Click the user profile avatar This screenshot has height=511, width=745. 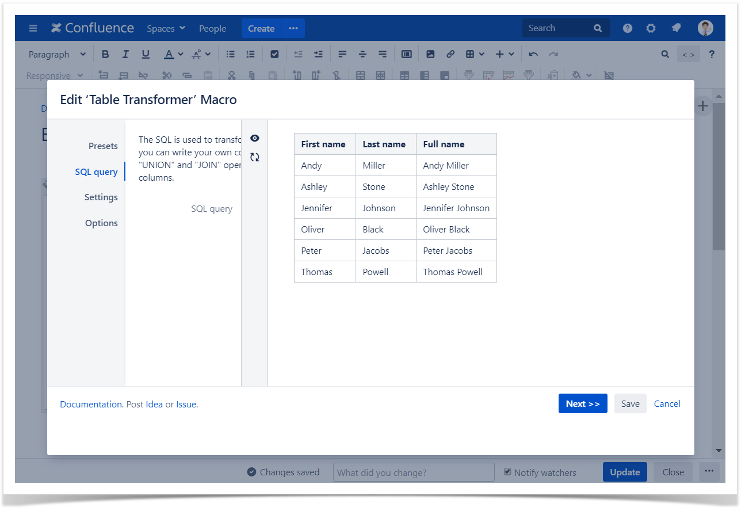click(x=705, y=28)
